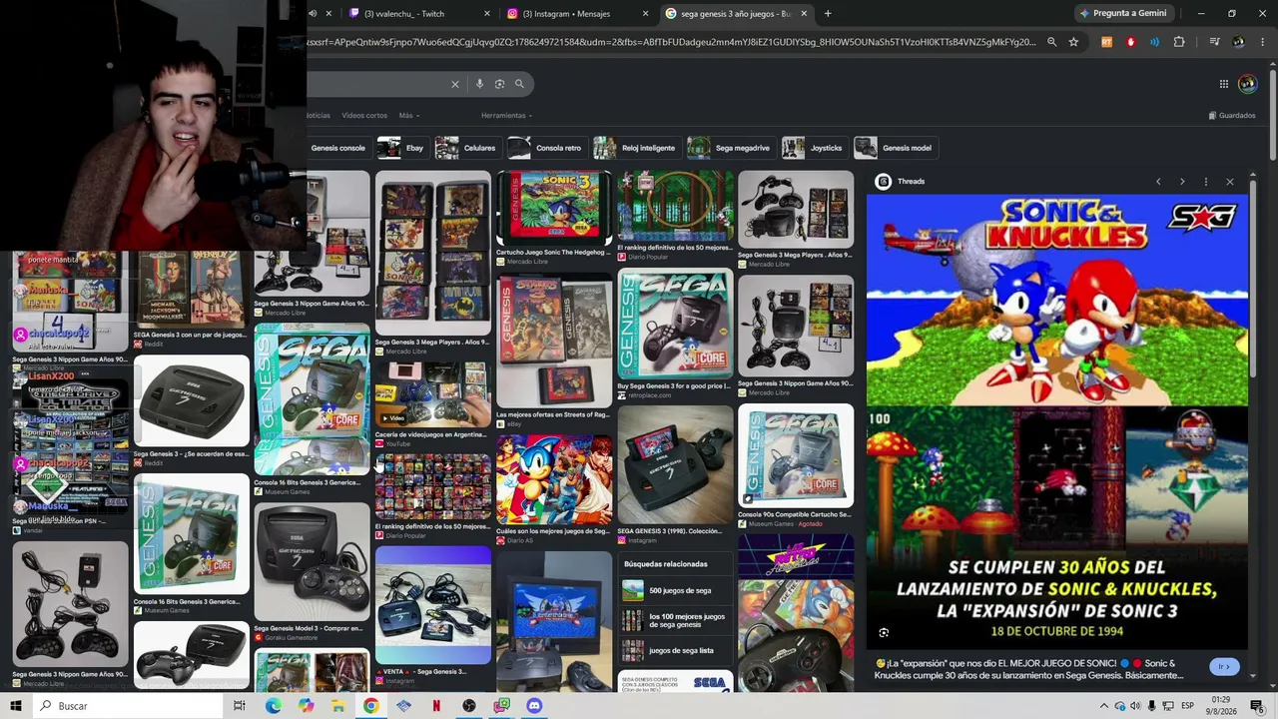Open Guardados saved items
Screen dimensions: 1278x719
click(1232, 116)
